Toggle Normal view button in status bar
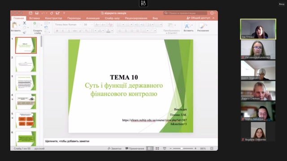287x161 pixels. point(150,148)
